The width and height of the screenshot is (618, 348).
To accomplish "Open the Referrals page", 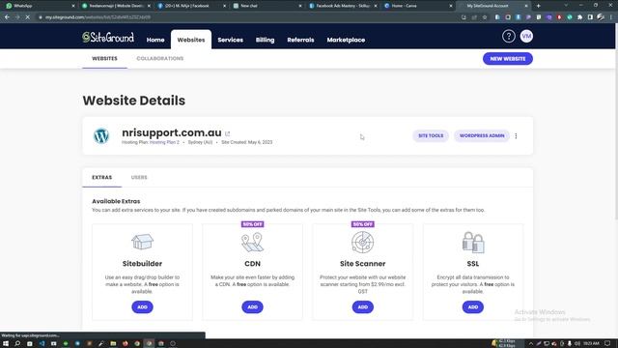I will 300,40.
